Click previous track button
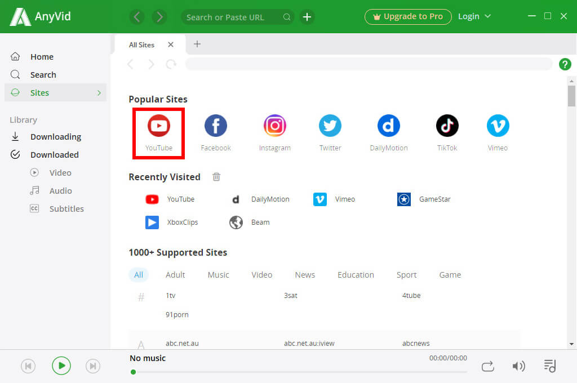This screenshot has height=383, width=577. [x=28, y=366]
